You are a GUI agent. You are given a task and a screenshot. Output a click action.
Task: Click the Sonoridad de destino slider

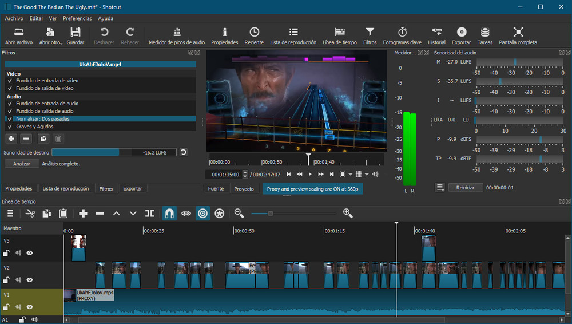click(114, 152)
